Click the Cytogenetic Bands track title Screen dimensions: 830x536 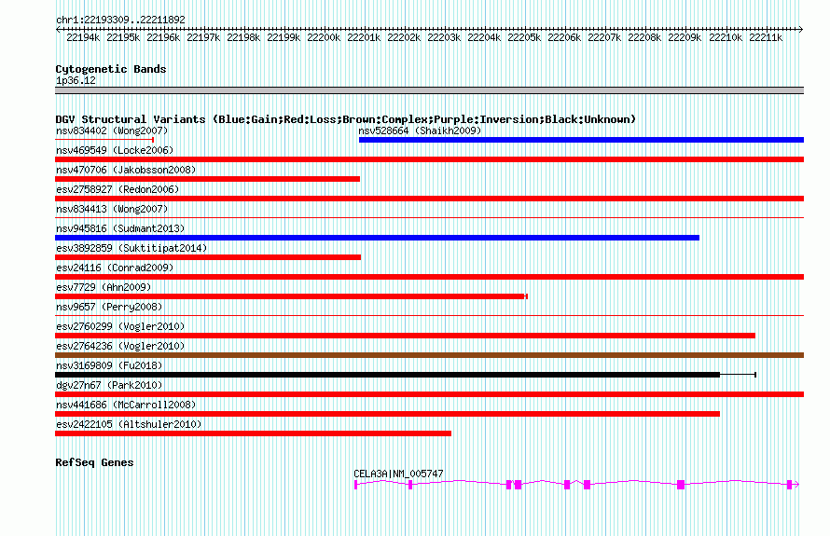point(111,69)
